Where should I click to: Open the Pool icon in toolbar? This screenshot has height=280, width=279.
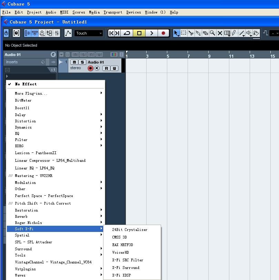pos(50,33)
